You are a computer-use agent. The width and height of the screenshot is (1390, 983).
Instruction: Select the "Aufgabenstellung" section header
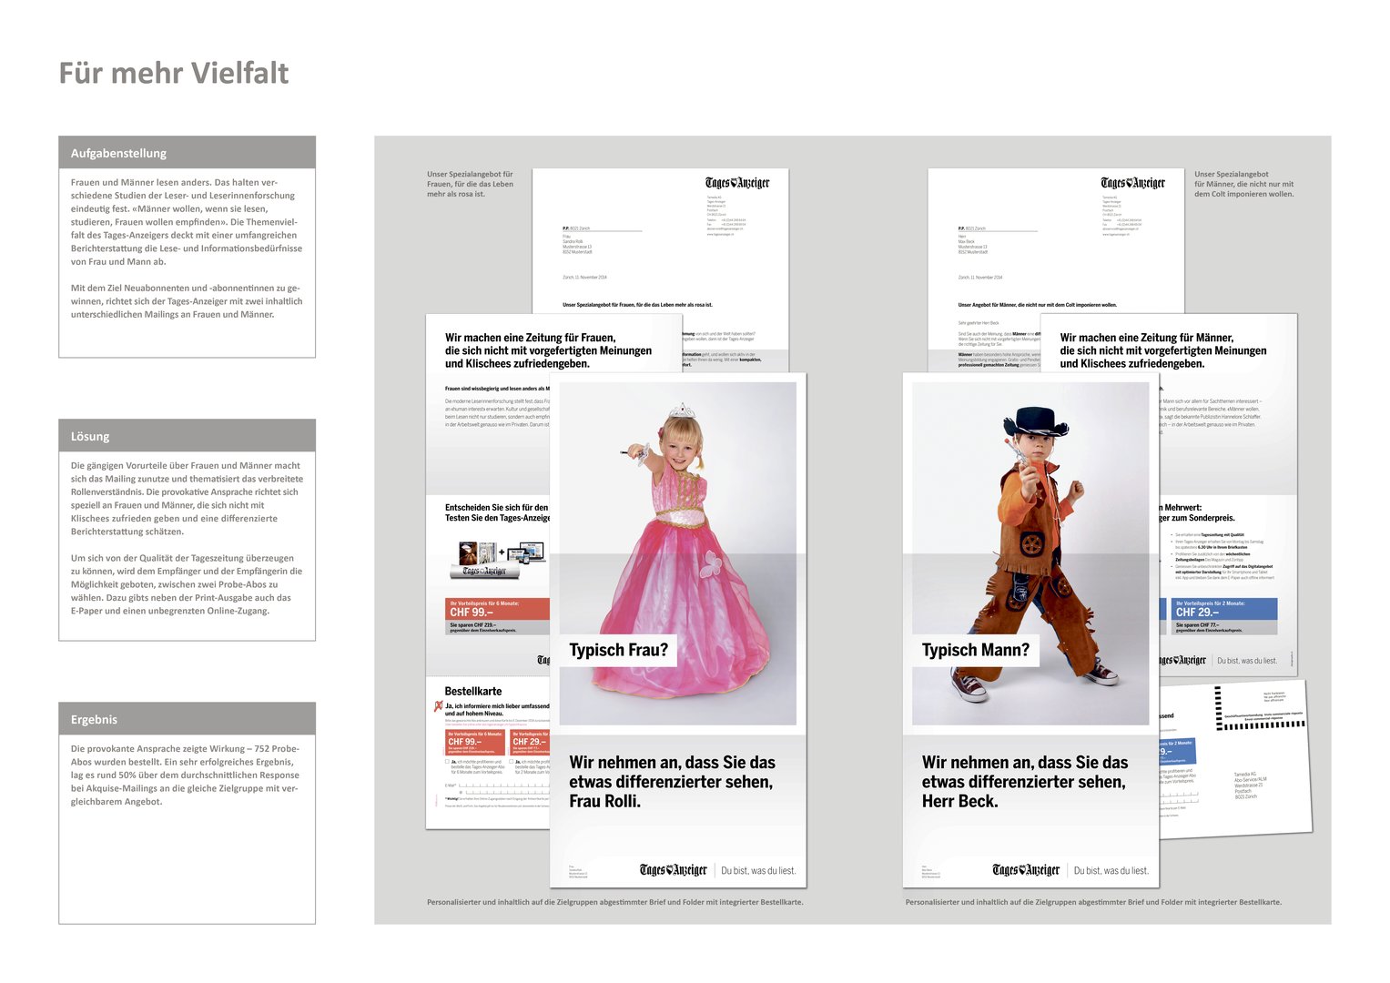coord(187,153)
